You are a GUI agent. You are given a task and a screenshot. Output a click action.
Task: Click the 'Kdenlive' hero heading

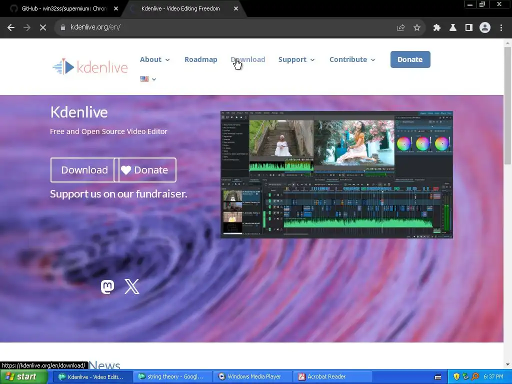[x=79, y=112]
